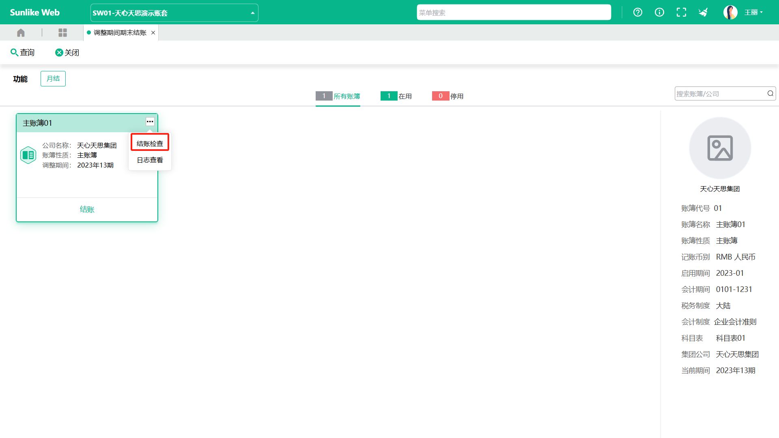Open the grid apps menu icon
Image resolution: width=779 pixels, height=438 pixels.
point(62,32)
